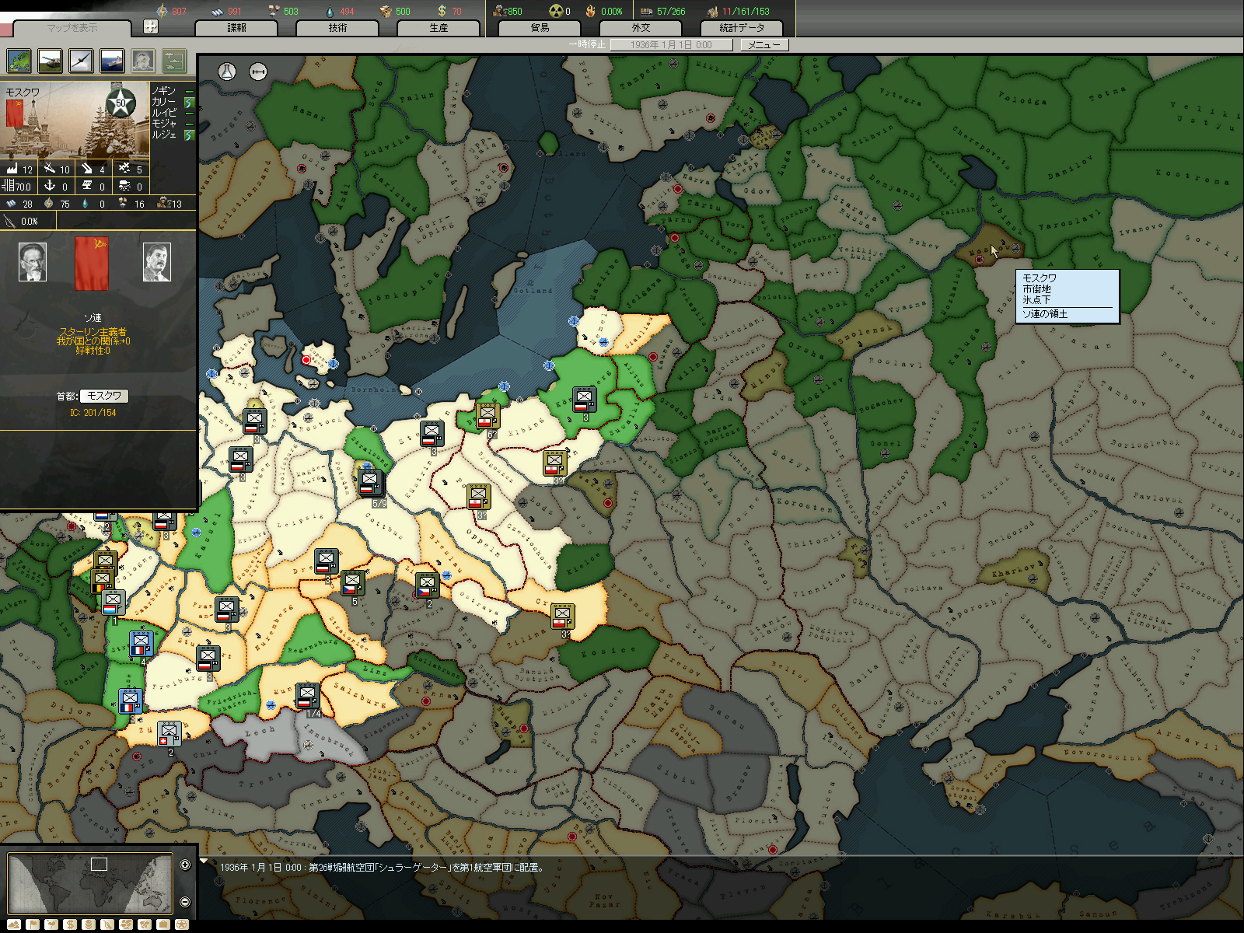Click the rare materials icon showing 503
The width and height of the screenshot is (1244, 933).
(x=274, y=11)
